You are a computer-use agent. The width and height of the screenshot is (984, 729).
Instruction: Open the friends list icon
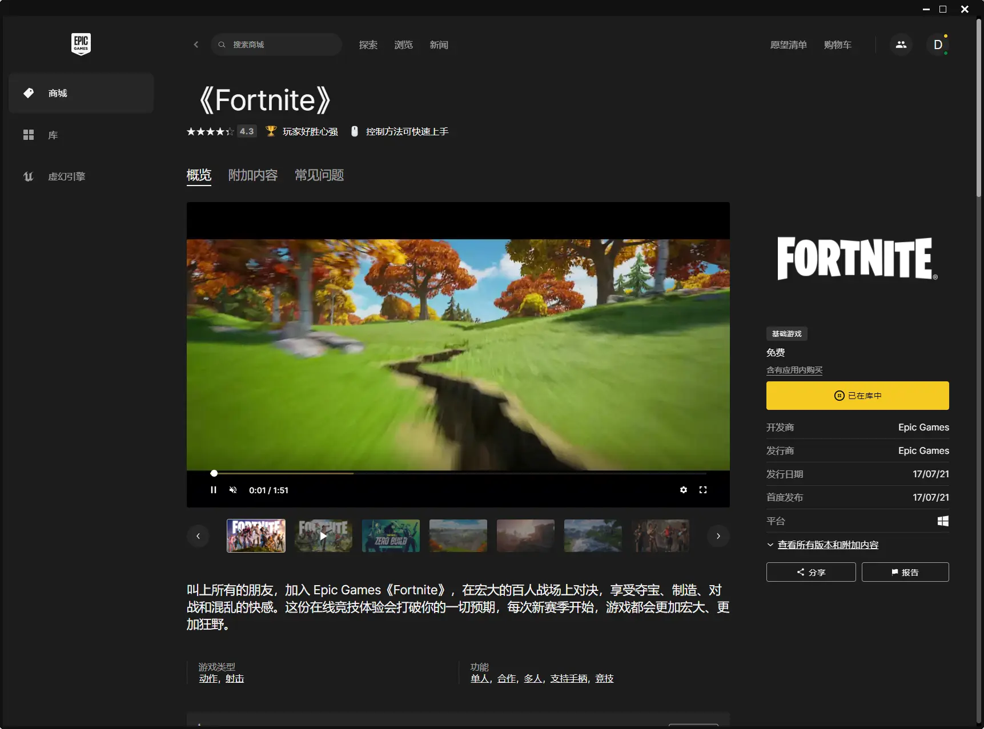coord(901,45)
